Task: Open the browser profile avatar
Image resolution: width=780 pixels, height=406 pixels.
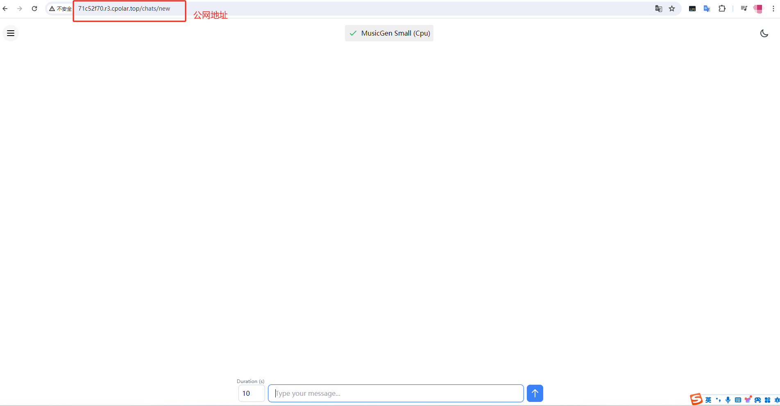Action: pyautogui.click(x=759, y=9)
